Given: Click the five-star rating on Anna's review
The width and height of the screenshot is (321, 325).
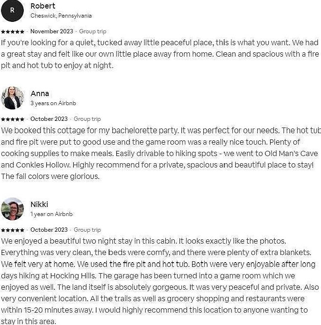Looking at the screenshot, I should pyautogui.click(x=13, y=119).
